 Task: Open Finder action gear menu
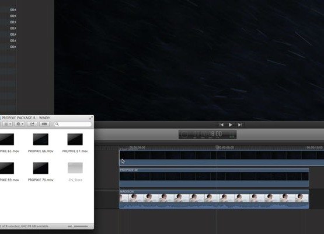pos(20,124)
